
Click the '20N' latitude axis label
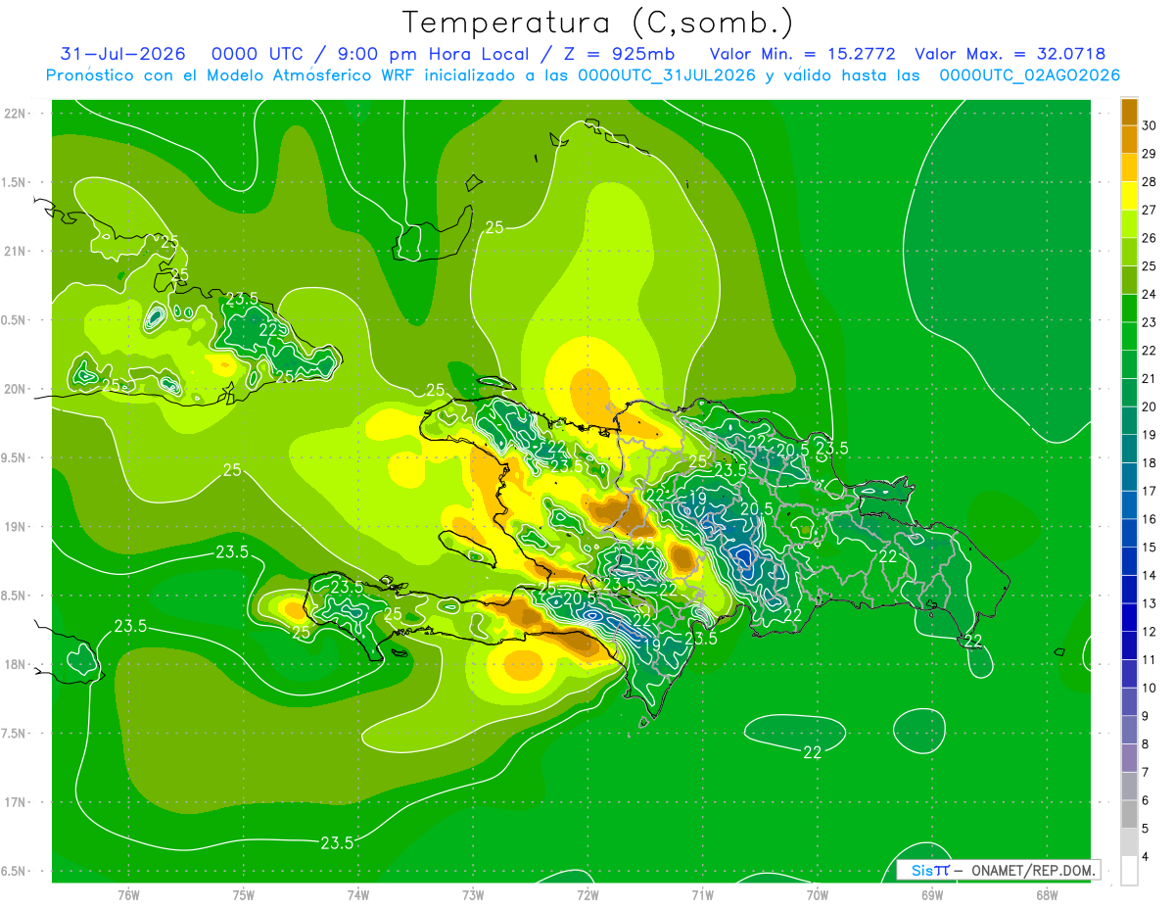click(15, 389)
